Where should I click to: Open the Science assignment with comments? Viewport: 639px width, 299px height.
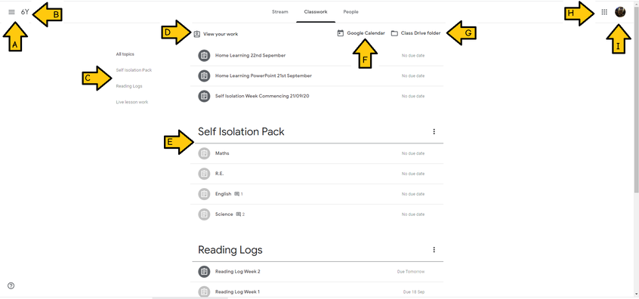point(317,214)
